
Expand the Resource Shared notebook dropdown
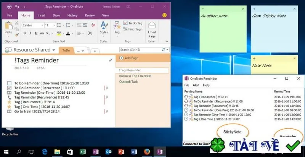tap(54, 50)
